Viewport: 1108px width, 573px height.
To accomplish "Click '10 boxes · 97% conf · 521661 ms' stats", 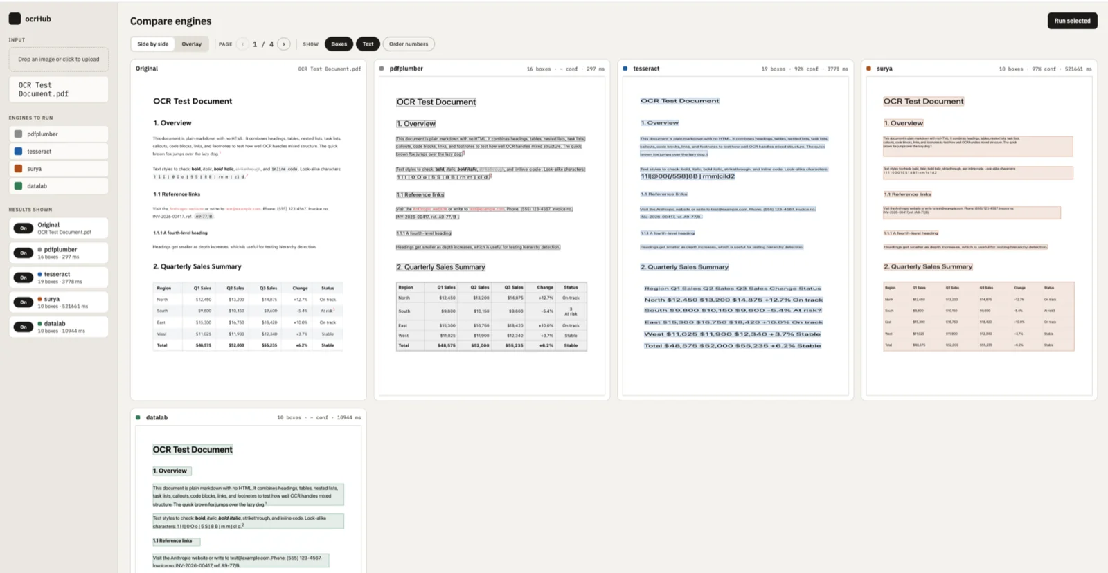I will point(1045,69).
